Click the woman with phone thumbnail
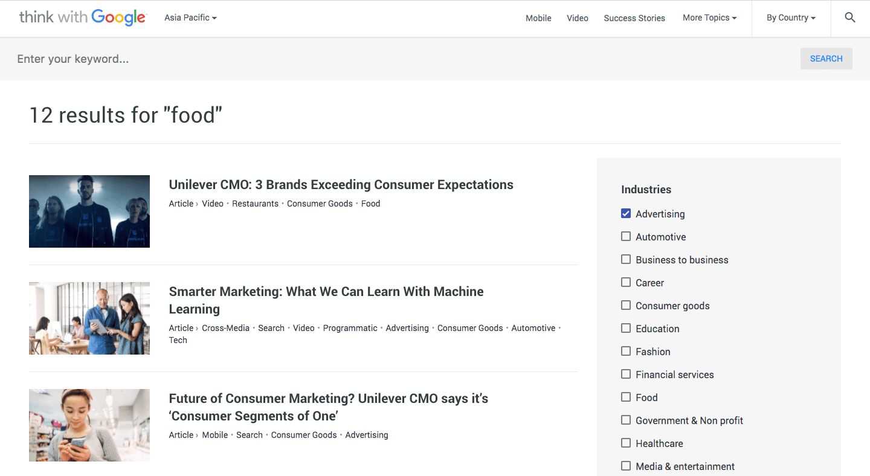The height and width of the screenshot is (476, 870). (89, 425)
